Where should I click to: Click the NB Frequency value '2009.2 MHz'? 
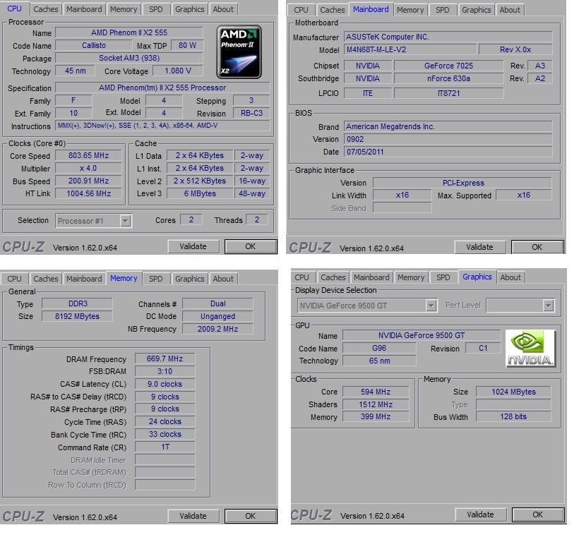218,329
